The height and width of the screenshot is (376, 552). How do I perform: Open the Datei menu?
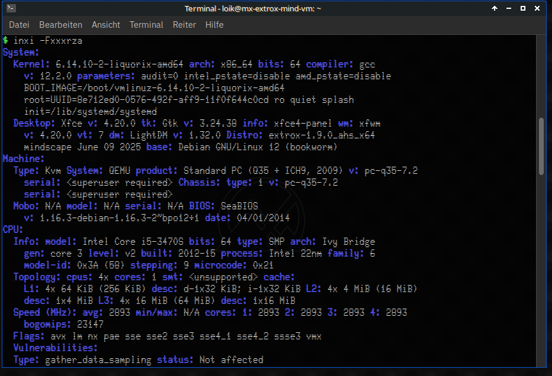point(19,25)
